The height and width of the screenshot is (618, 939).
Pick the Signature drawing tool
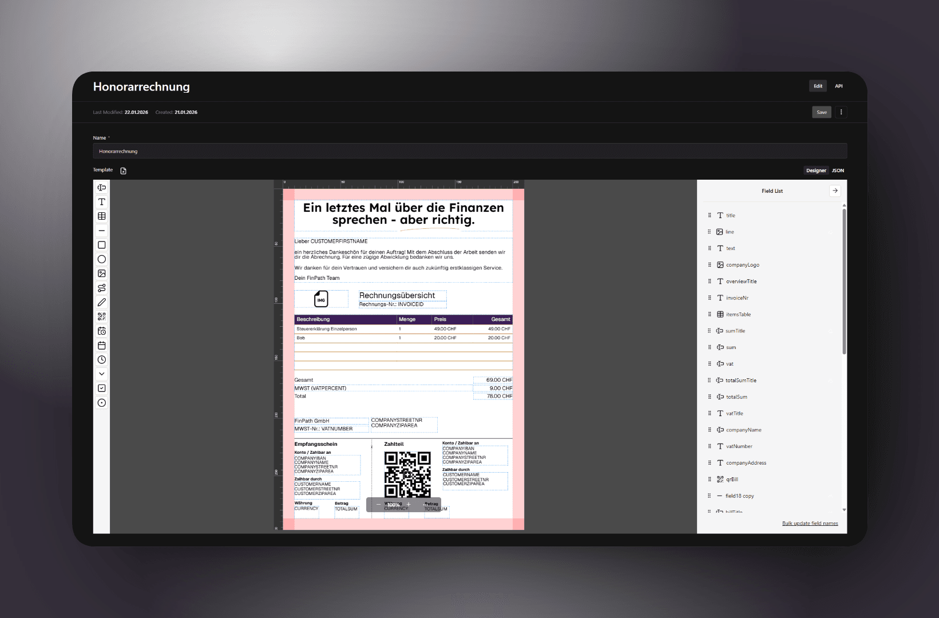pos(101,302)
